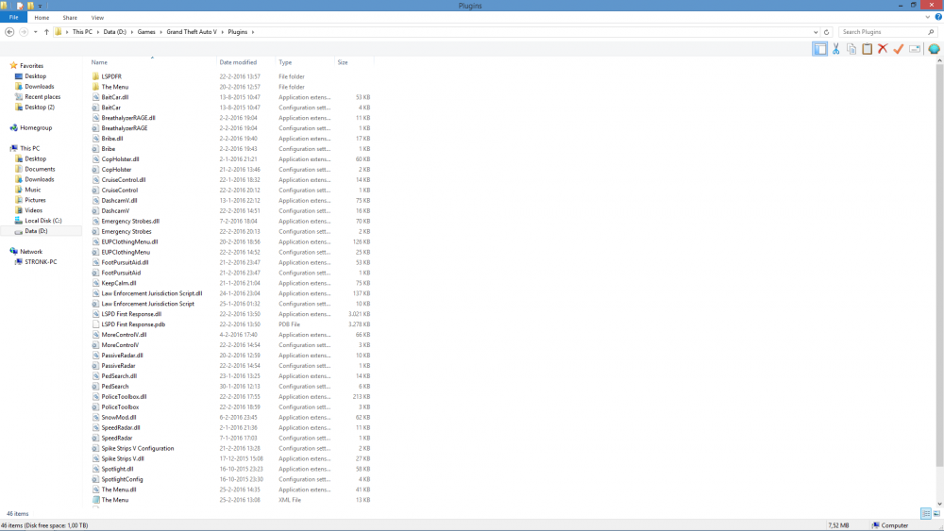The width and height of the screenshot is (944, 531).
Task: Switch to the View ribbon tab
Action: (97, 17)
